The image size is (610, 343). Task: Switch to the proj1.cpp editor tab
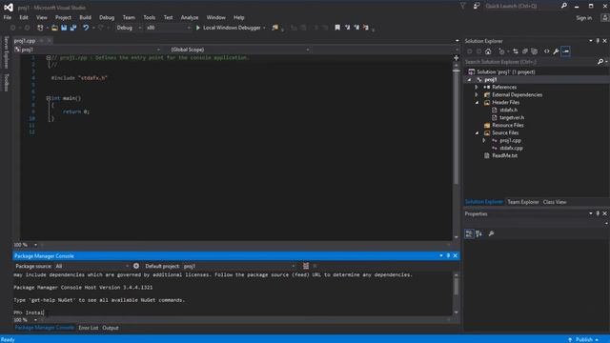click(25, 41)
